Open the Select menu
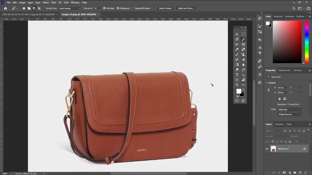312x175 pixels. click(x=45, y=2)
